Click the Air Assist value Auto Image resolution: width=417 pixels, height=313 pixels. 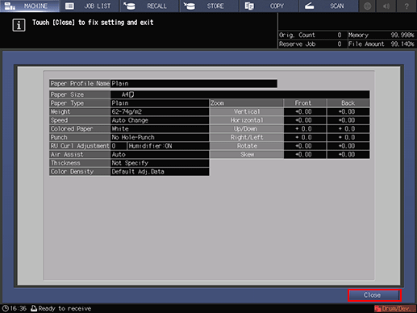pos(160,155)
